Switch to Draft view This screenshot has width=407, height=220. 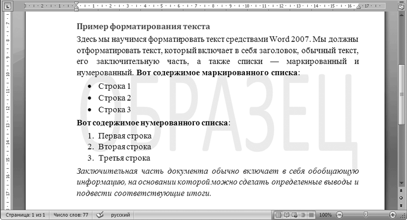[x=311, y=215]
